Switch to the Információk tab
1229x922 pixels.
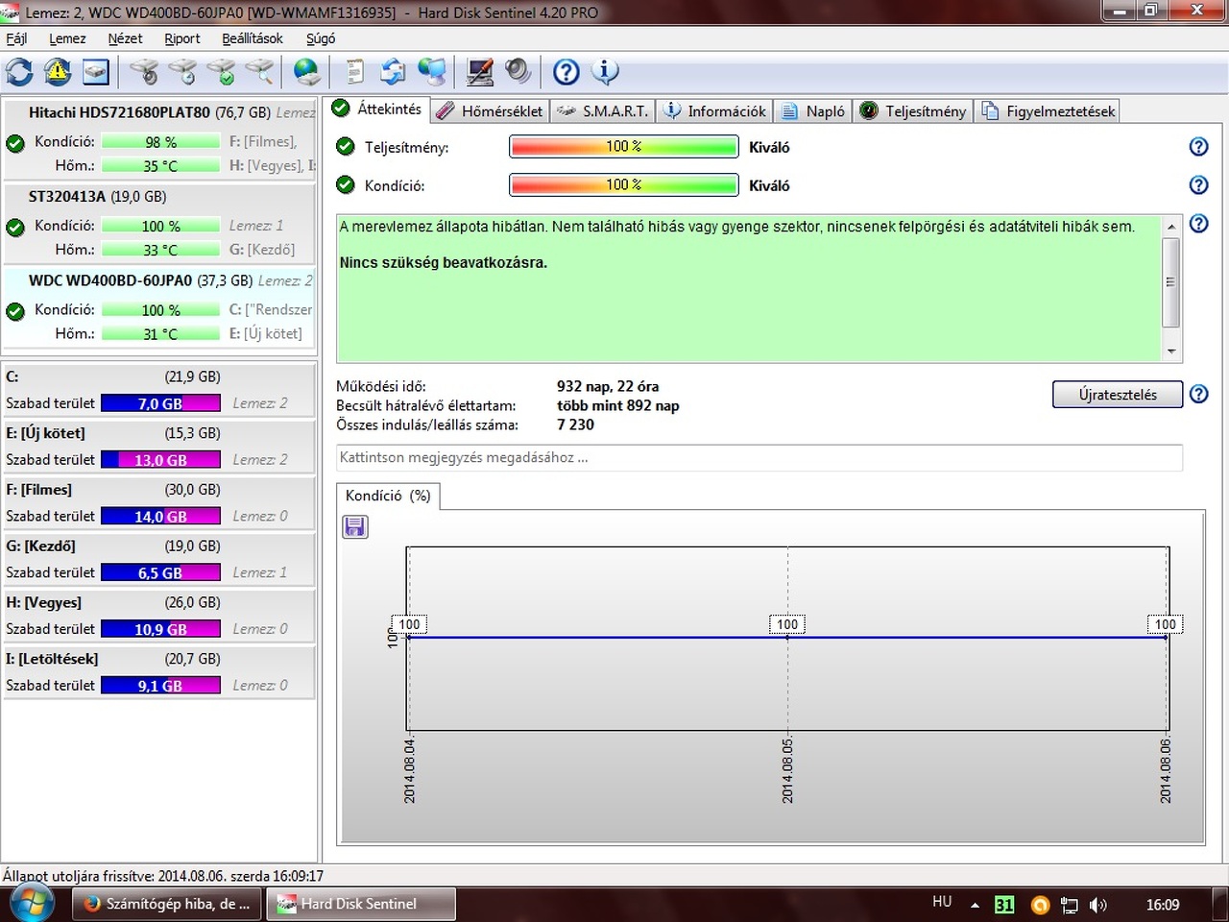[715, 111]
